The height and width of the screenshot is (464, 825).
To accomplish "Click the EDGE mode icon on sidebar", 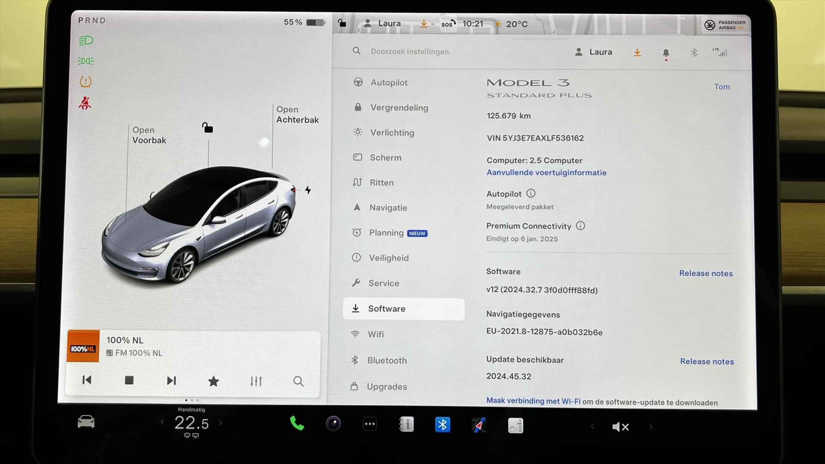I will click(86, 61).
